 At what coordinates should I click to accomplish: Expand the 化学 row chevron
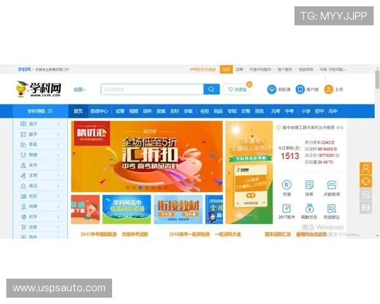pos(58,165)
